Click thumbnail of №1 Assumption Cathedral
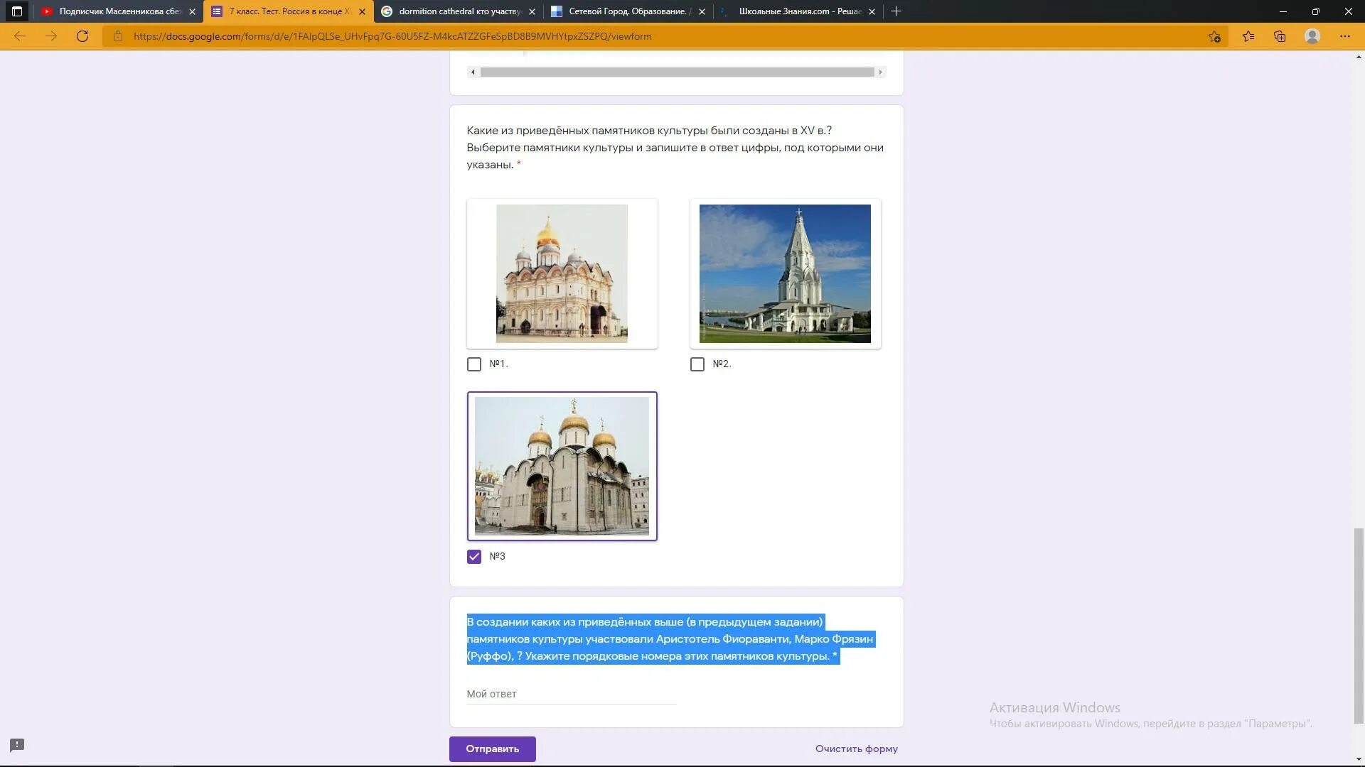Image resolution: width=1365 pixels, height=767 pixels. tap(562, 273)
